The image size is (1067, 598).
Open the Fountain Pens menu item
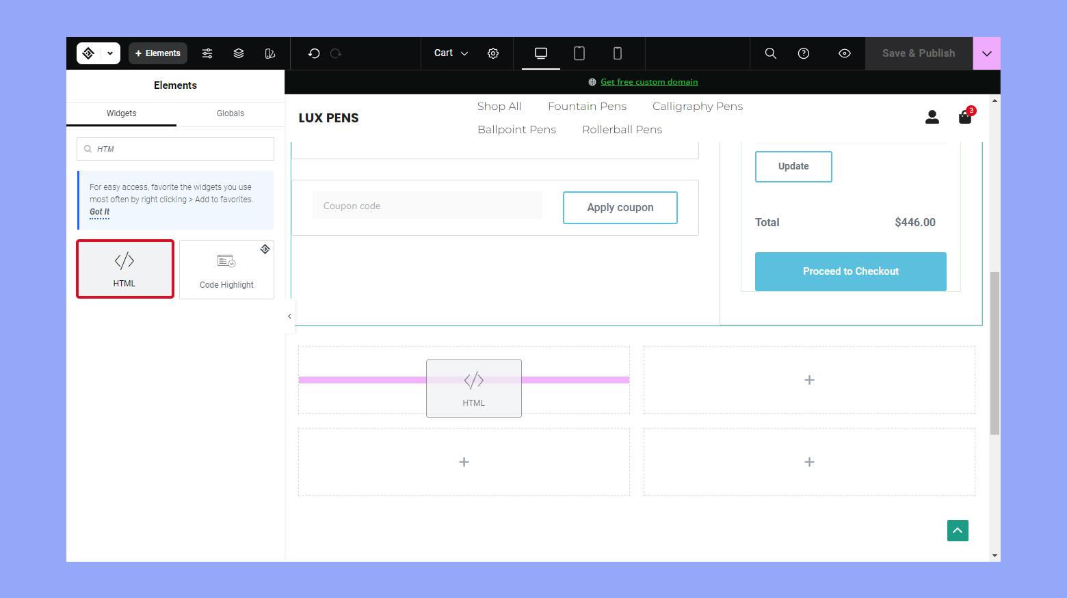click(587, 107)
